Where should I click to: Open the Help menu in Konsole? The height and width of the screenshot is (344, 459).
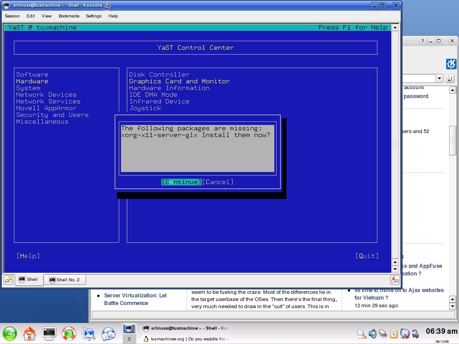point(113,16)
